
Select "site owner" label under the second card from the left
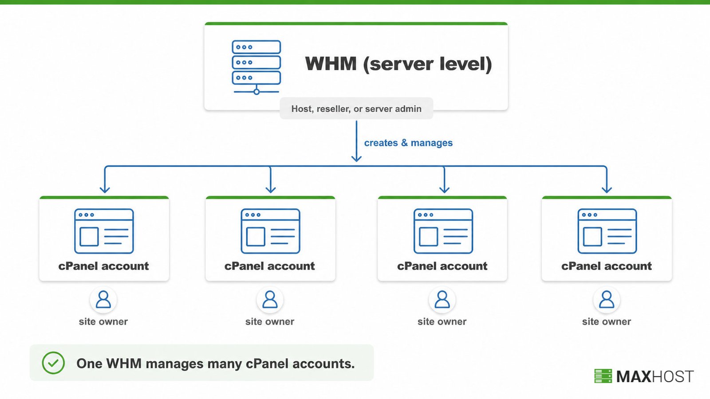coord(270,321)
